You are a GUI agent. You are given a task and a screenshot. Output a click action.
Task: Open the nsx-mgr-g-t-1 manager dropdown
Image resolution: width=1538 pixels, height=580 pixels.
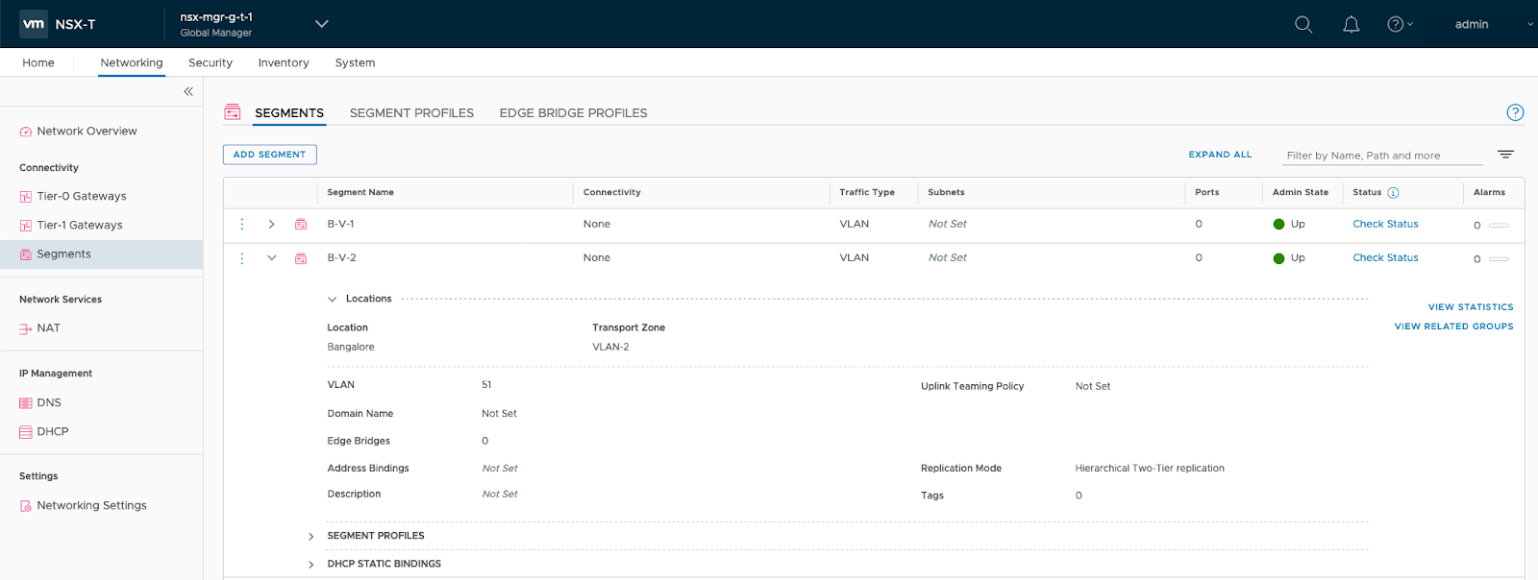click(321, 24)
